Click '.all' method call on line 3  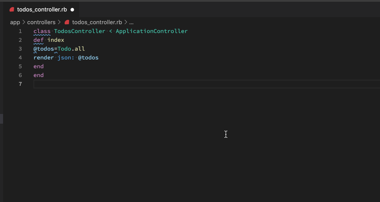[78, 49]
